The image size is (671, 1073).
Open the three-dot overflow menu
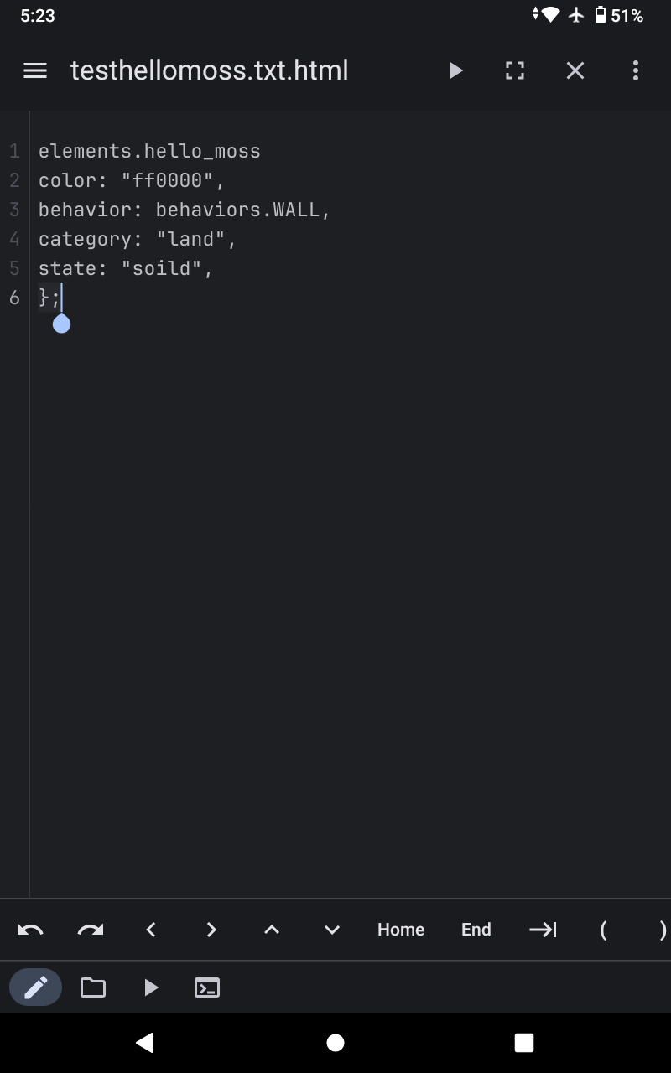[x=635, y=70]
